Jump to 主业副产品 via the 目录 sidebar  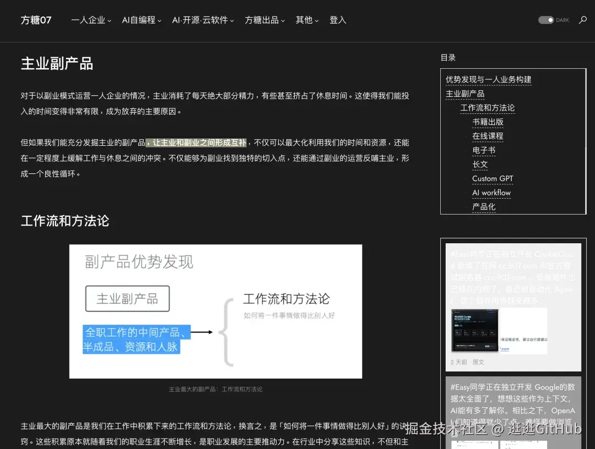tap(466, 94)
